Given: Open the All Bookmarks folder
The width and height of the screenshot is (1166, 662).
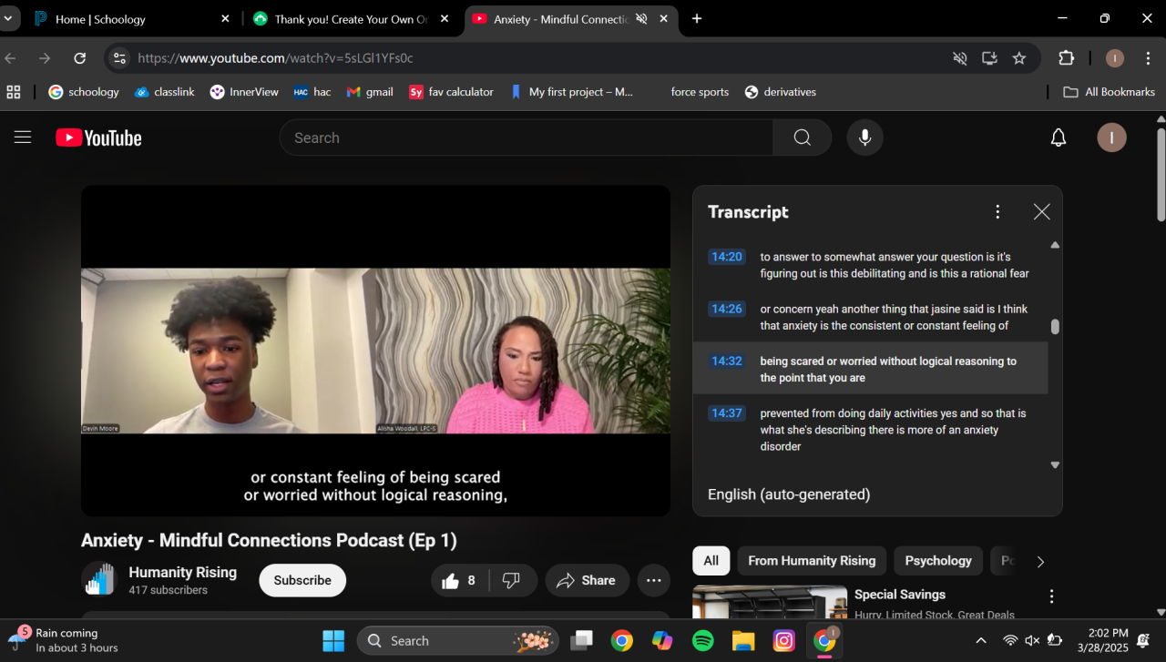Looking at the screenshot, I should click(1110, 92).
